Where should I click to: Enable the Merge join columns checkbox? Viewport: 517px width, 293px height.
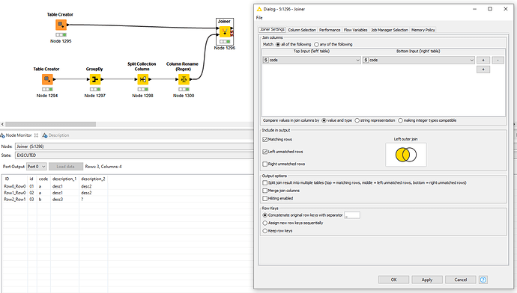[x=264, y=191]
